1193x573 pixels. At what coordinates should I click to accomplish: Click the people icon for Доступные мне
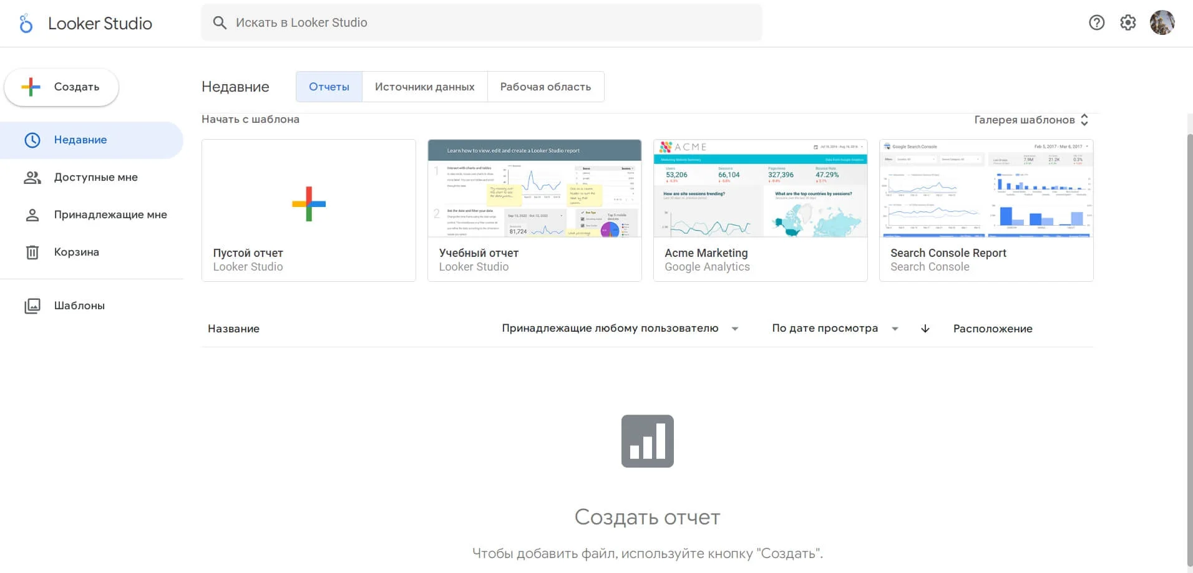point(32,178)
